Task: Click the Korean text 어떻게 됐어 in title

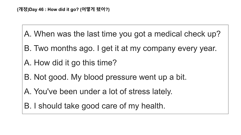Action: click(x=95, y=10)
